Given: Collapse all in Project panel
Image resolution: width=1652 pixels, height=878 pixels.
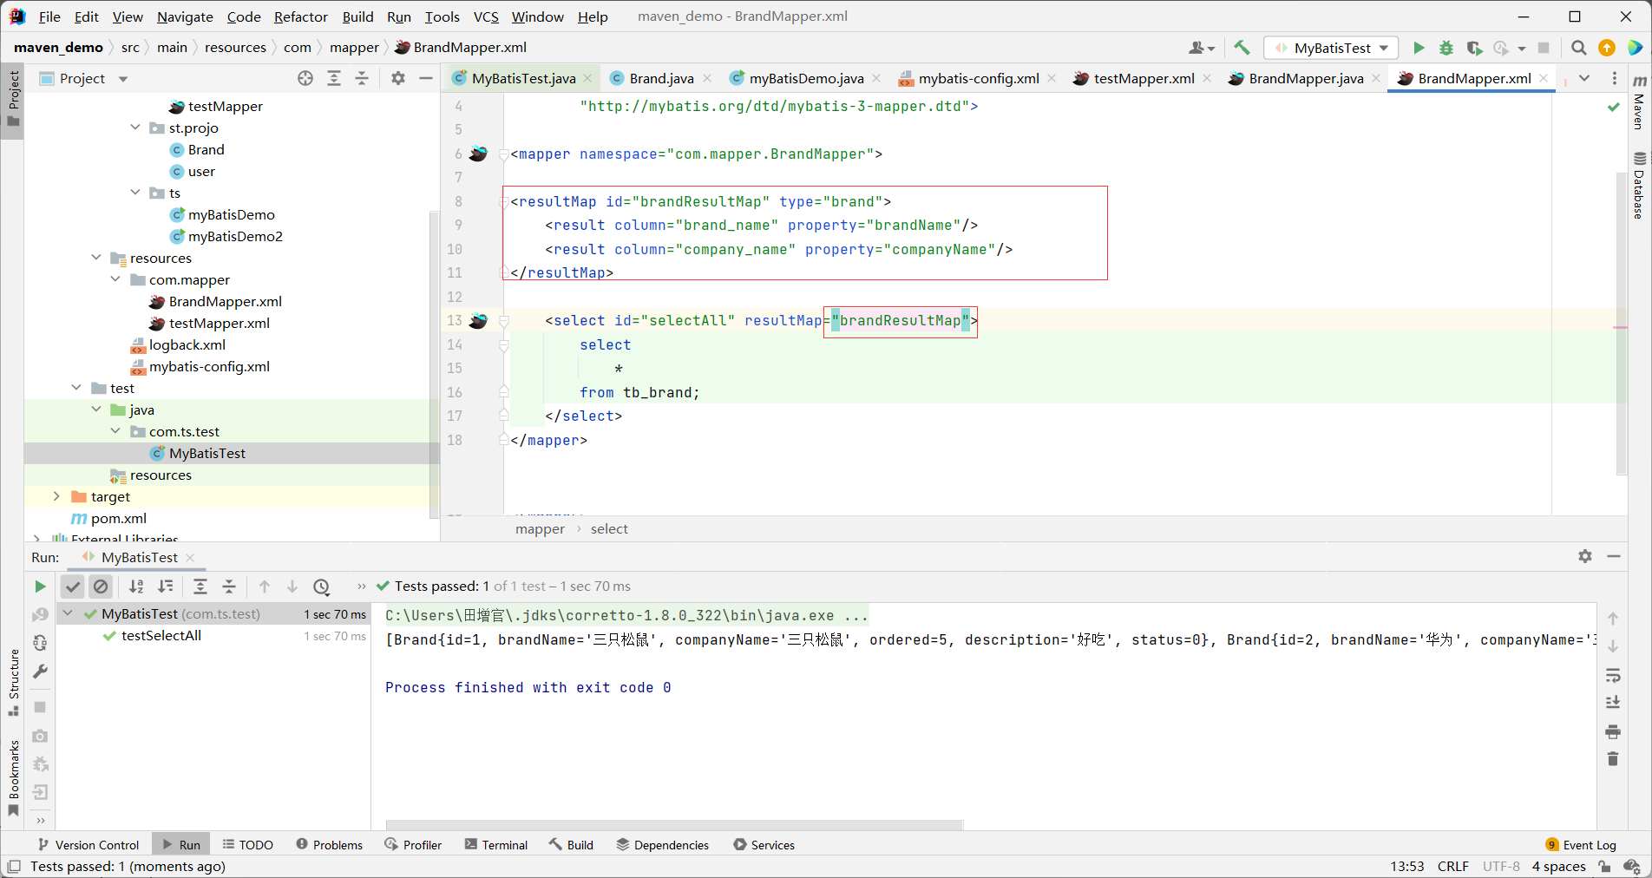Looking at the screenshot, I should (x=362, y=78).
